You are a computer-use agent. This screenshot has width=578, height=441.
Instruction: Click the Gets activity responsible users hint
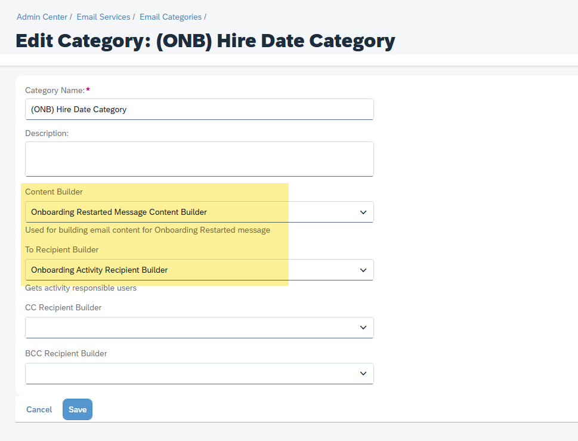[81, 288]
